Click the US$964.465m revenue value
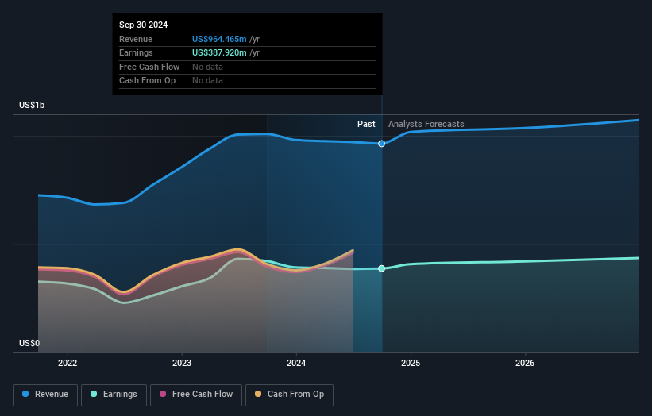 219,39
